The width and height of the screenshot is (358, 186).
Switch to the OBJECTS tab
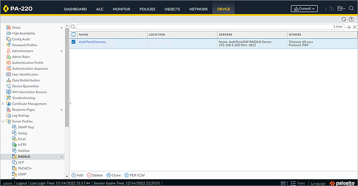click(172, 9)
